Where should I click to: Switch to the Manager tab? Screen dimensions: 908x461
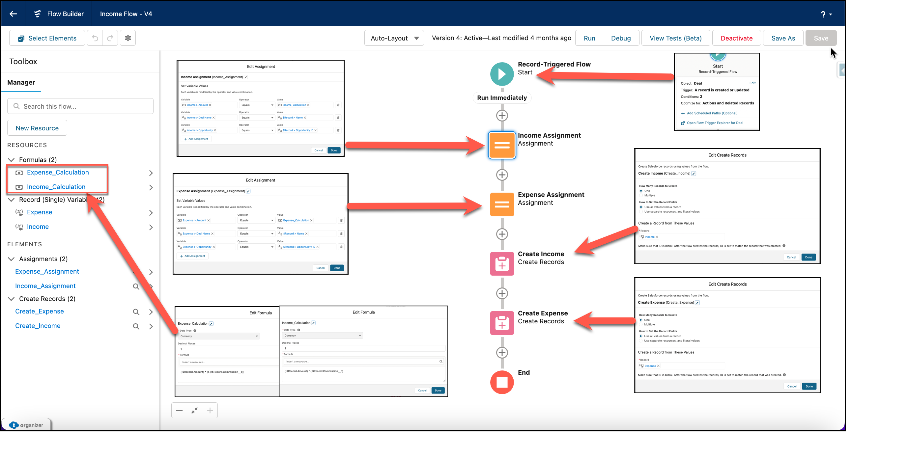coord(21,82)
